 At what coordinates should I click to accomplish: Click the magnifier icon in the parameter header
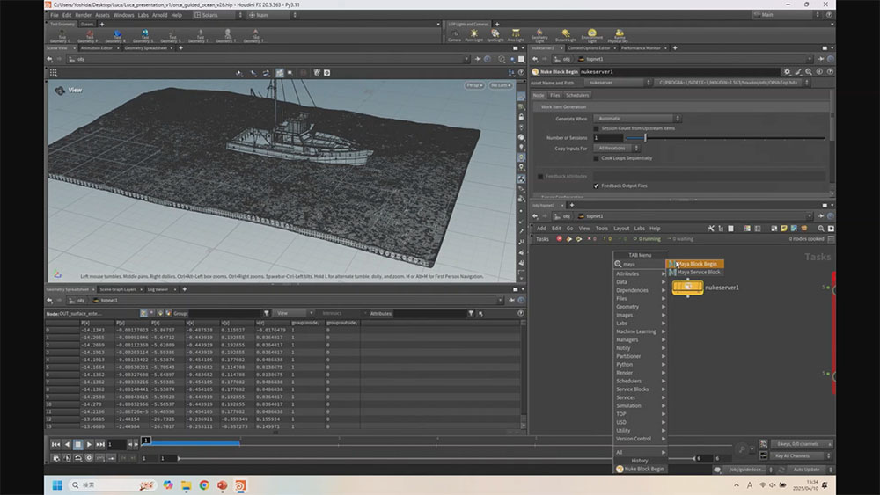pyautogui.click(x=808, y=72)
